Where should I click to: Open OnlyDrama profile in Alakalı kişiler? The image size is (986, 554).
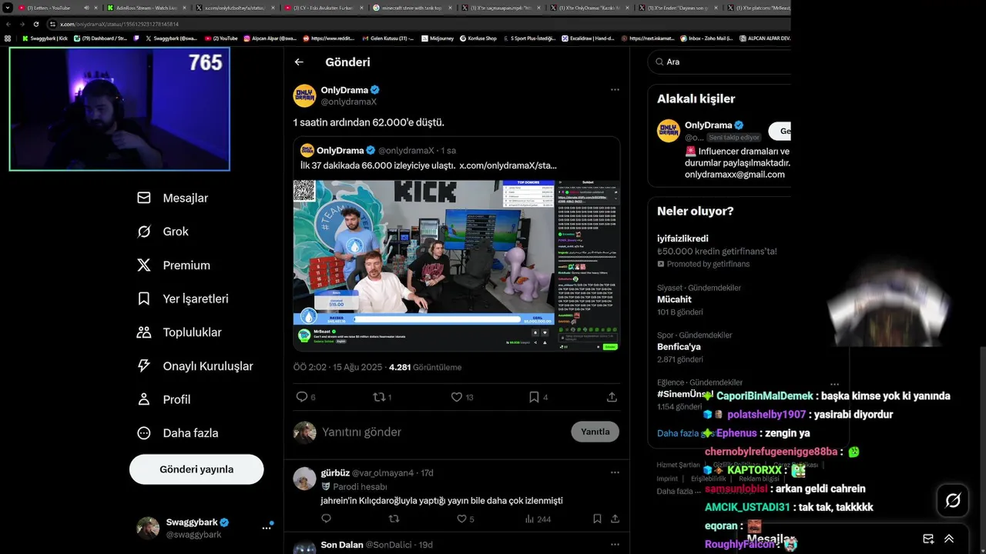[708, 125]
